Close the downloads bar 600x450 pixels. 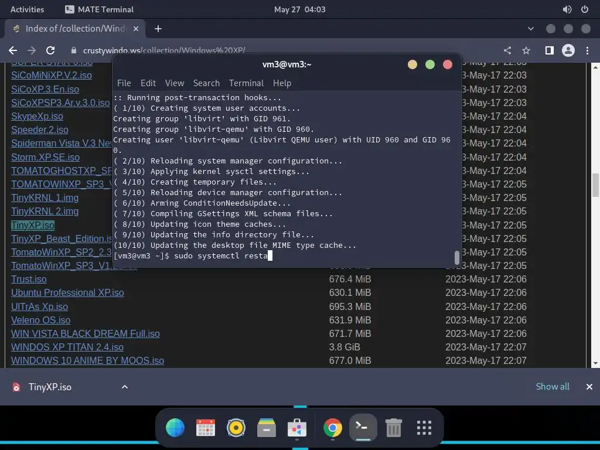click(589, 387)
